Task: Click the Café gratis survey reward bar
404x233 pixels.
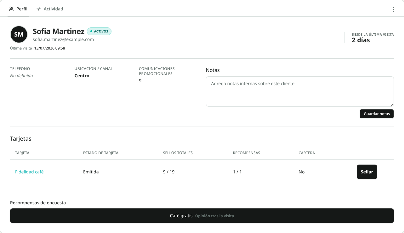Action: coord(202,216)
